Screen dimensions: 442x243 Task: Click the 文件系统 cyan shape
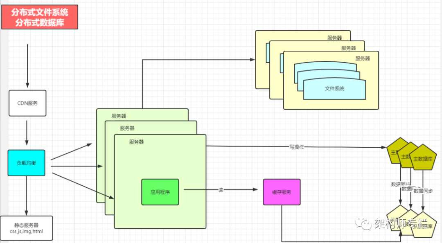point(334,89)
